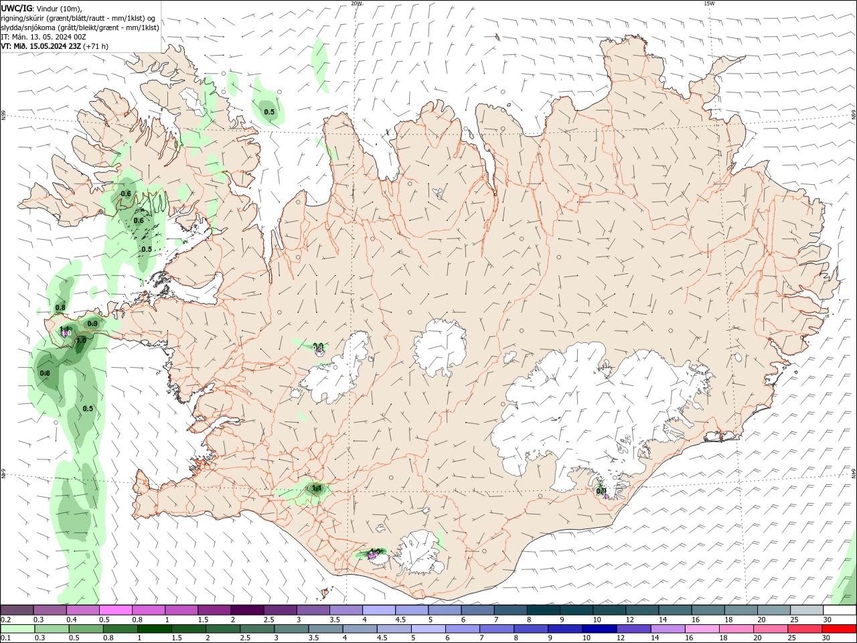
Task: Click the white 30 mm snow legend swatch
Action: [840, 610]
